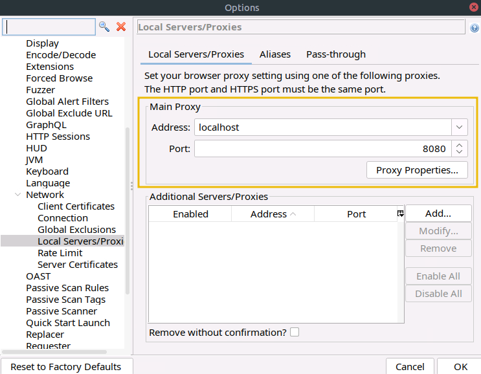
Task: Click the Address field showing localhost
Action: (322, 127)
